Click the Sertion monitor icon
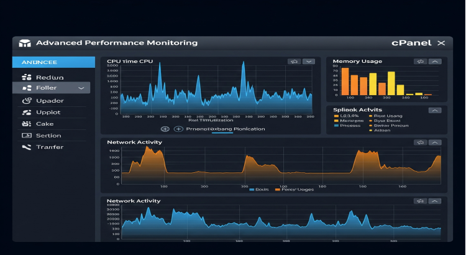The width and height of the screenshot is (466, 255). 26,135
